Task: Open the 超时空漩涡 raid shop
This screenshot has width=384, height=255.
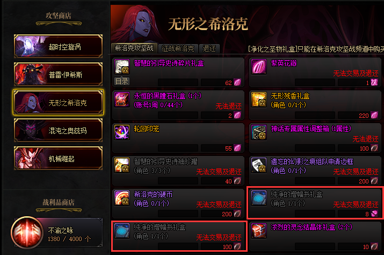Action: tap(59, 46)
